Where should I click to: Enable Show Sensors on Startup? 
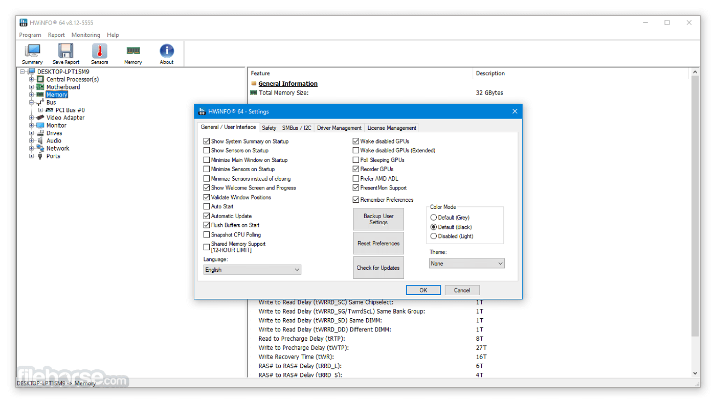click(207, 150)
